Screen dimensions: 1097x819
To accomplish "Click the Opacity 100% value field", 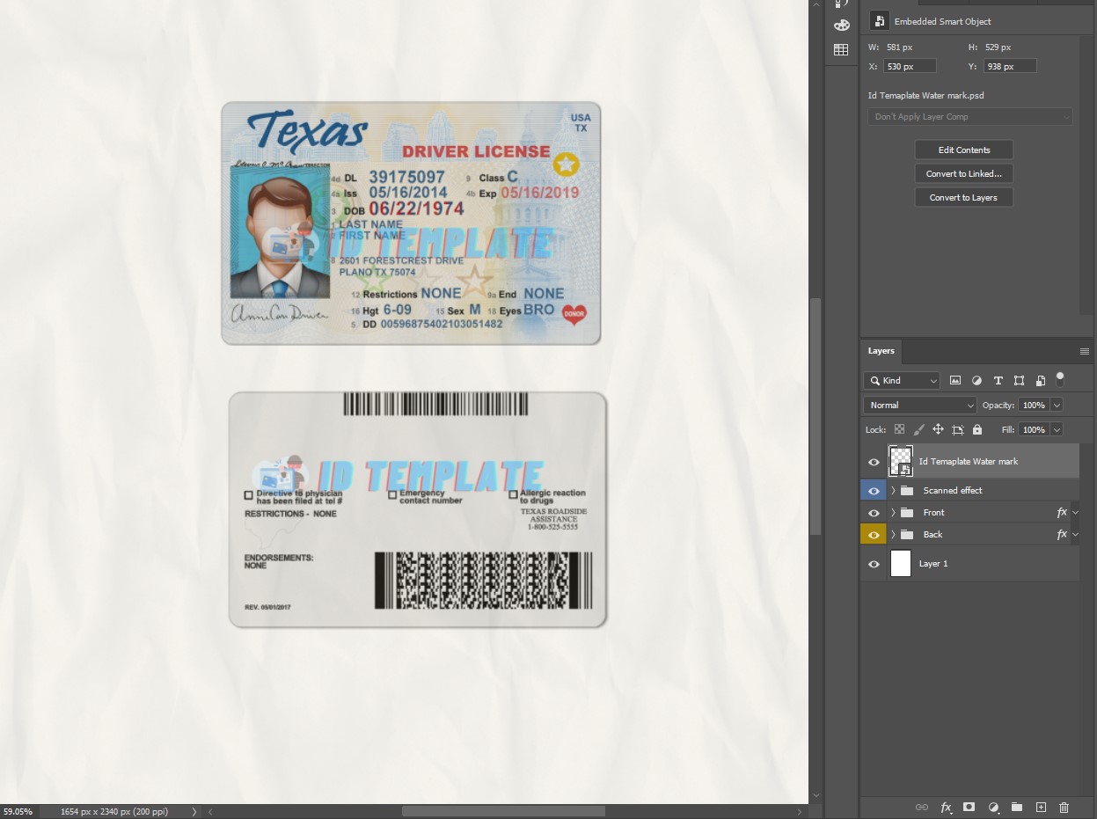I will [x=1035, y=405].
